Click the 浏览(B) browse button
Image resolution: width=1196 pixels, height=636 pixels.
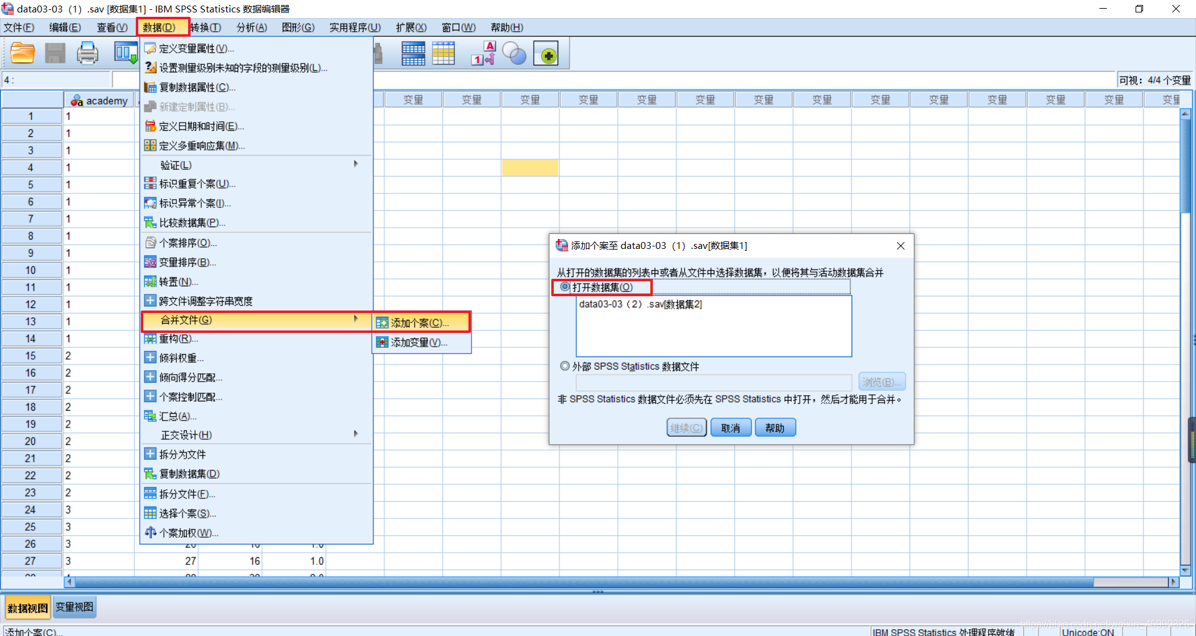tap(881, 382)
